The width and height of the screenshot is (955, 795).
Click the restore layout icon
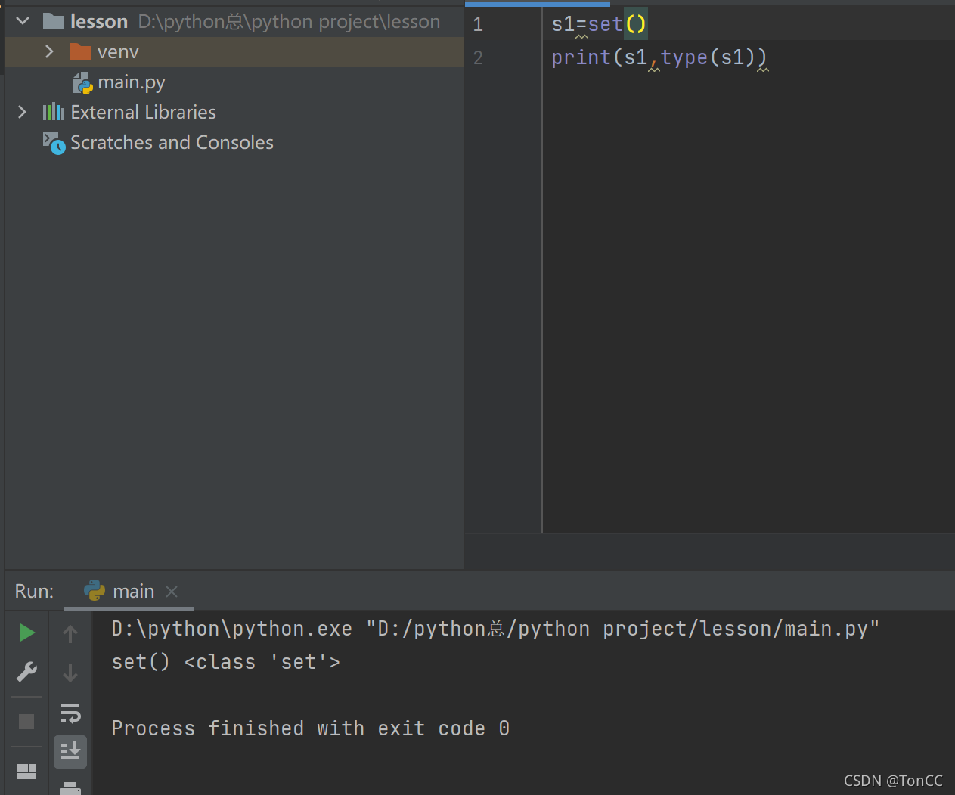click(26, 771)
